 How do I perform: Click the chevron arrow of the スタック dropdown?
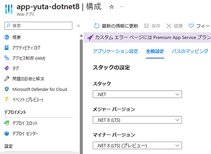[x=178, y=94]
